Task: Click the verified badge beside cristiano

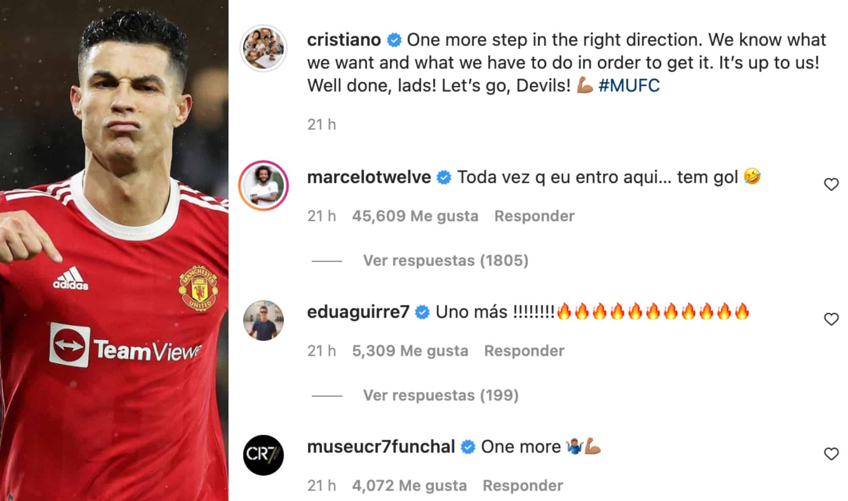Action: pyautogui.click(x=394, y=40)
